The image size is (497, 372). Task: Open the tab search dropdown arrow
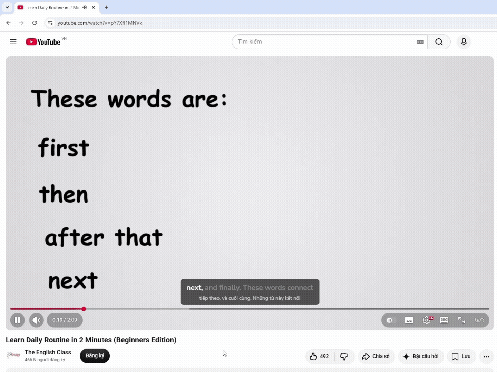[x=7, y=7]
